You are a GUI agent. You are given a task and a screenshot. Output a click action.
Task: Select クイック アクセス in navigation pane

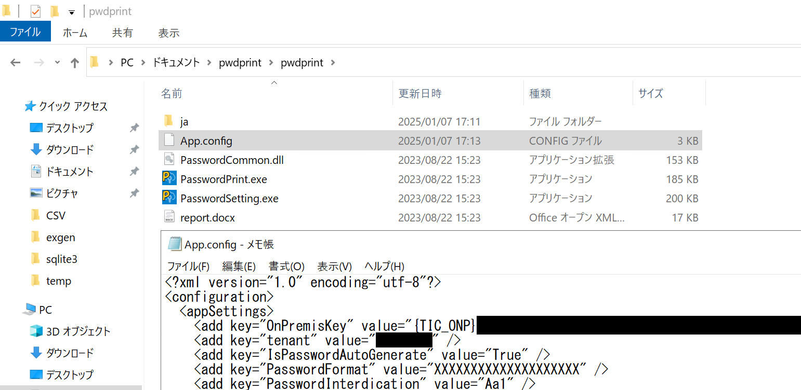[x=73, y=106]
